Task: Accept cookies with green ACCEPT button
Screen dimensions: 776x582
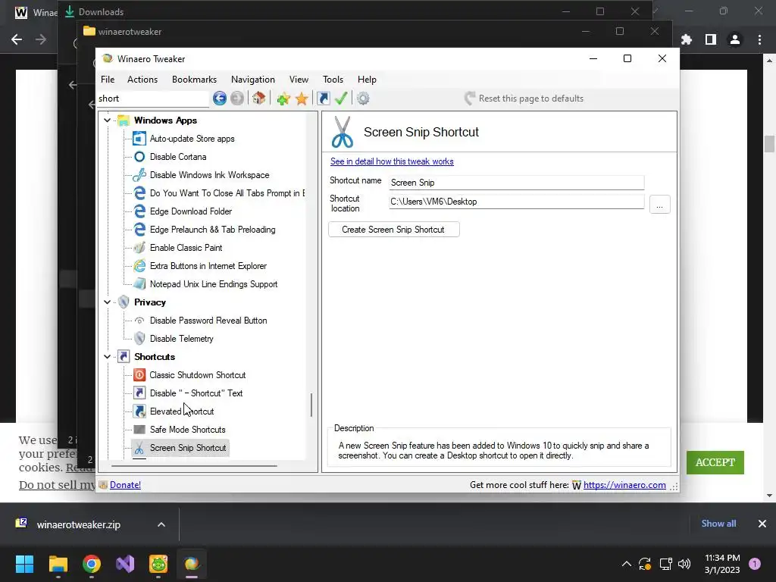Action: coord(715,463)
